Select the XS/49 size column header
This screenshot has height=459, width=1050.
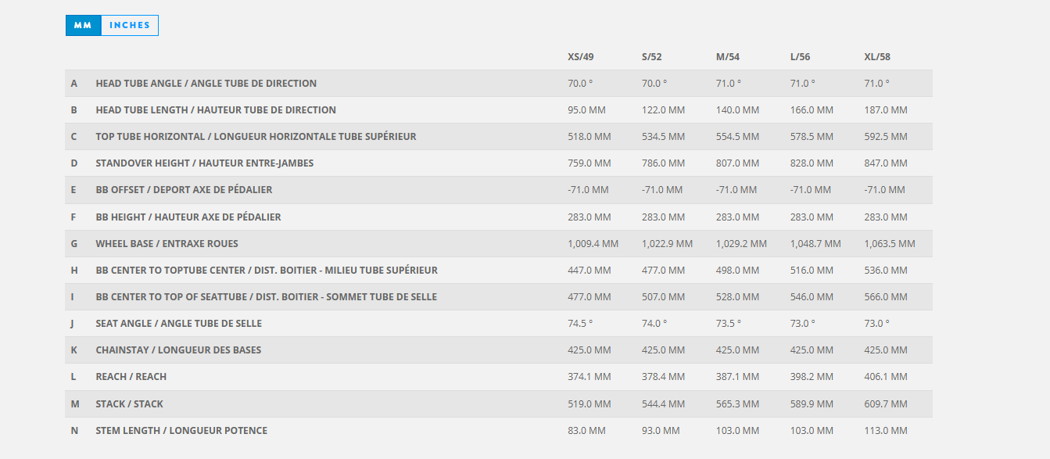point(581,57)
